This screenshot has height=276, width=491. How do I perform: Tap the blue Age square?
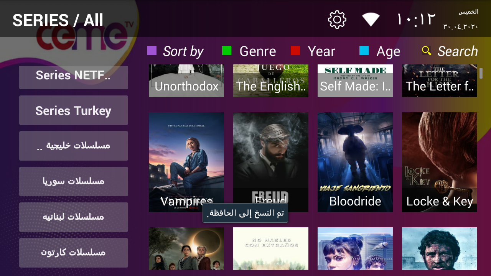click(364, 51)
